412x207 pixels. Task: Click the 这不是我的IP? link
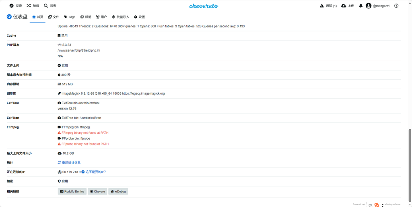click(x=96, y=172)
